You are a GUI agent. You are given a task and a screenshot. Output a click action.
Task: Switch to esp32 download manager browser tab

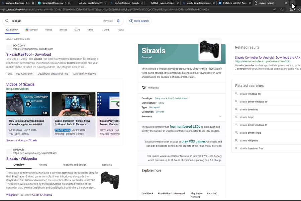click(x=199, y=3)
